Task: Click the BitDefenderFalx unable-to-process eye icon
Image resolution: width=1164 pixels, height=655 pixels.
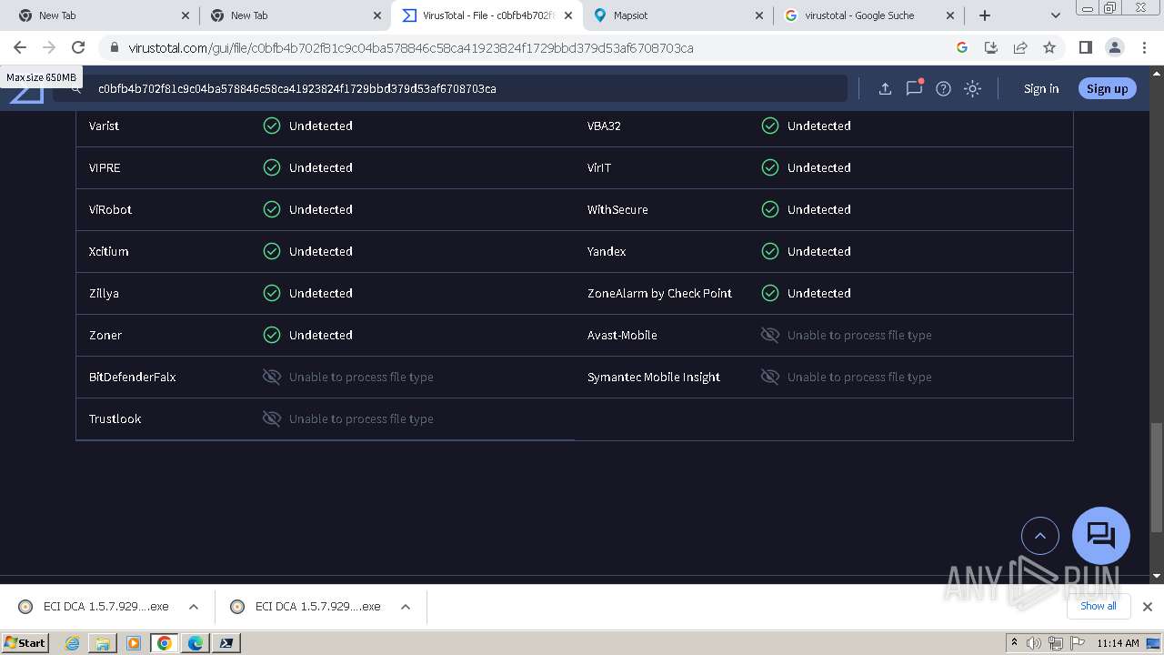Action: click(272, 377)
